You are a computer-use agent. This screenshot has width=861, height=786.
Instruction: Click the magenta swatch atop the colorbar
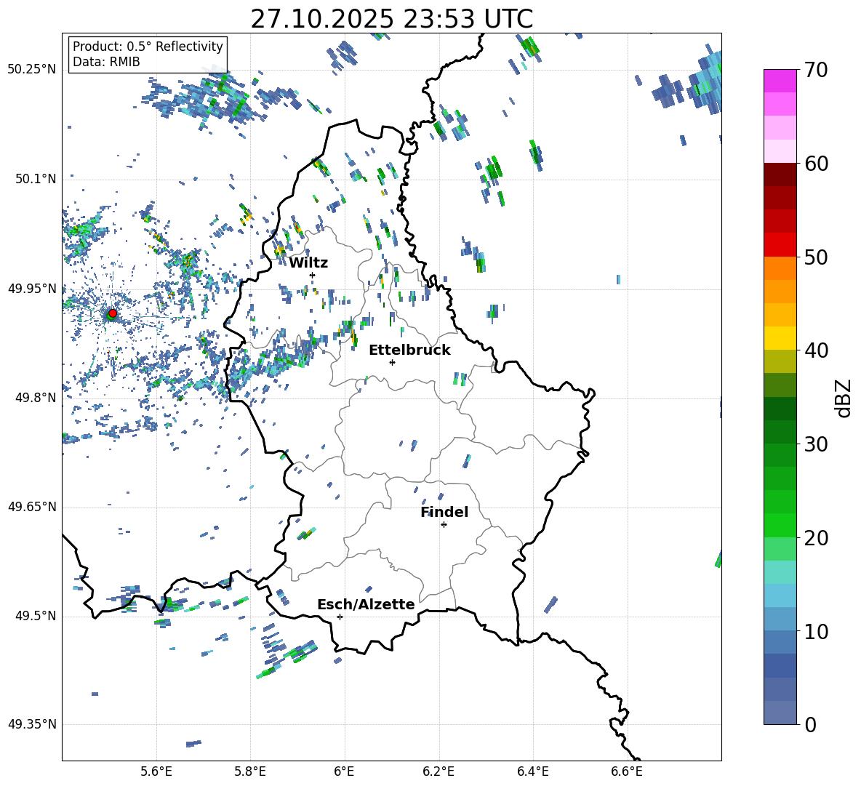(780, 81)
